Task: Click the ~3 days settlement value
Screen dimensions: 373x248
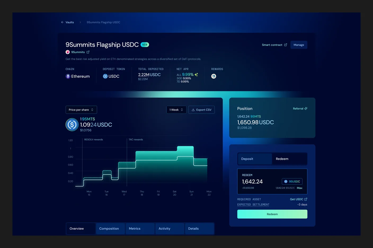Action: 302,205
